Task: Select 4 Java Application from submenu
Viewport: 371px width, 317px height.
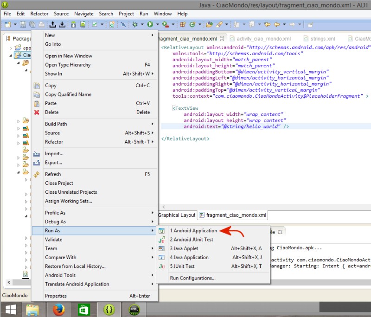Action: (x=214, y=257)
